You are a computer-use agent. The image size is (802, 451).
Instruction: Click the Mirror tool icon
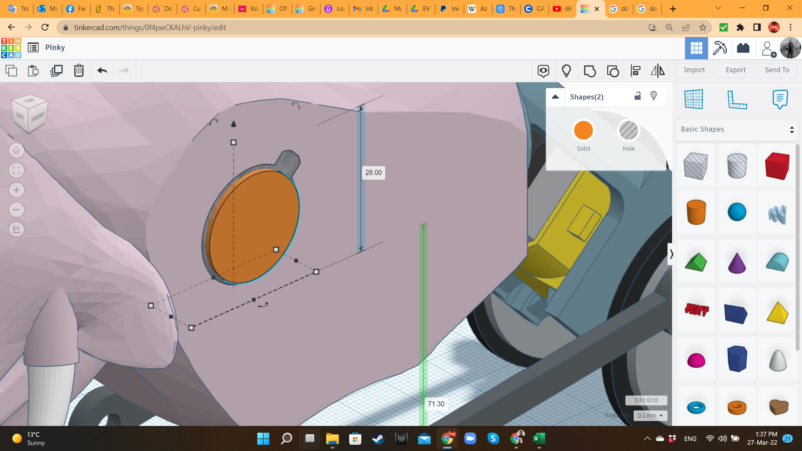coord(657,71)
